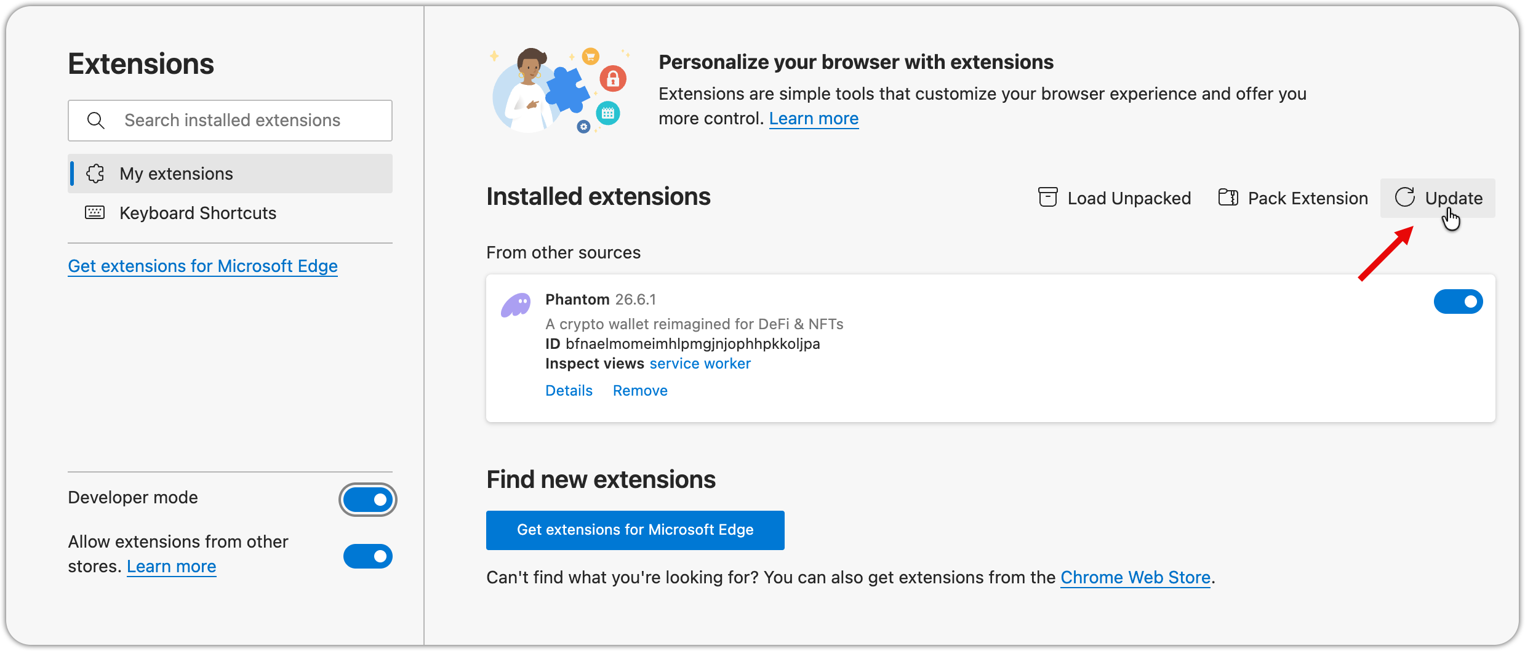Remove the Phantom extension

pos(640,391)
